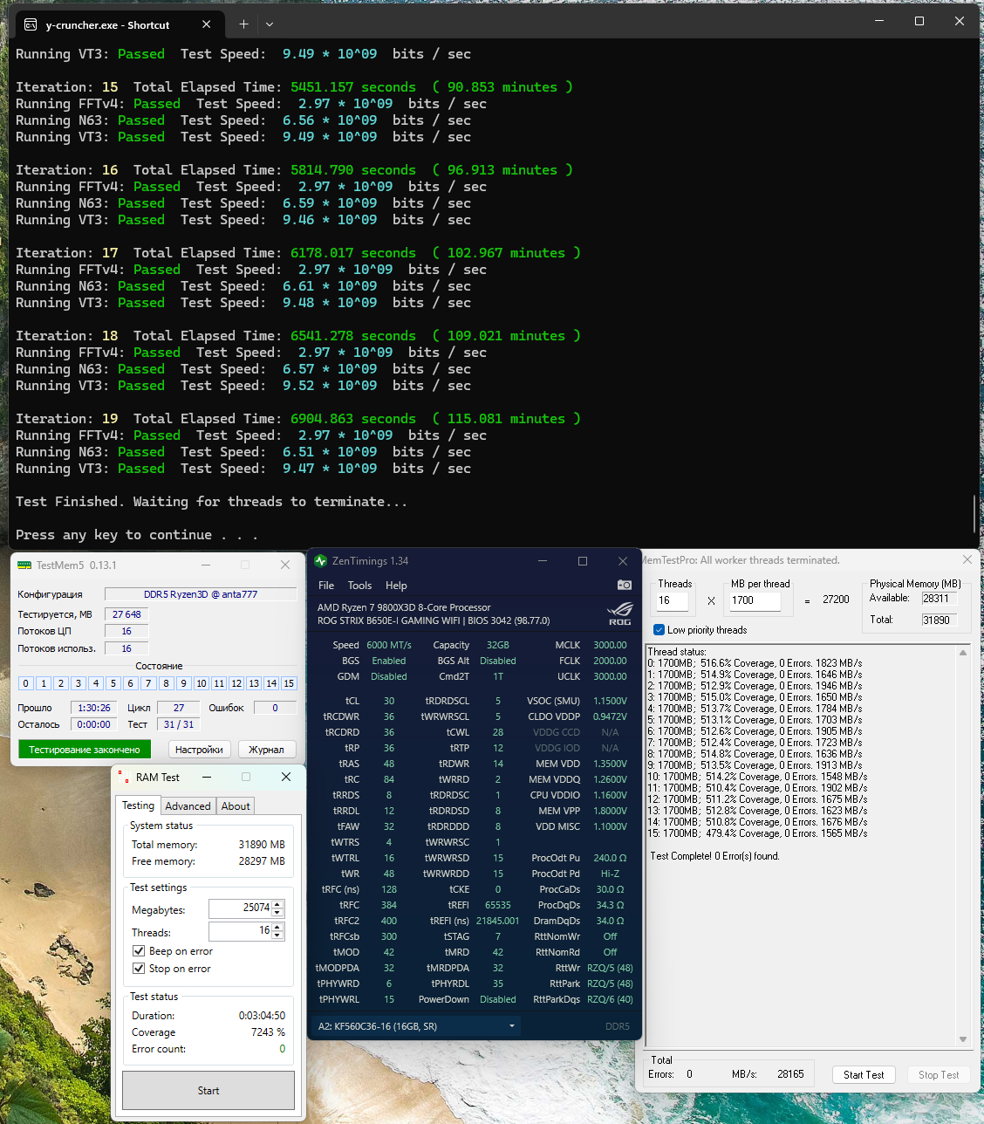Minimize the RAM Test window
984x1124 pixels.
click(207, 777)
